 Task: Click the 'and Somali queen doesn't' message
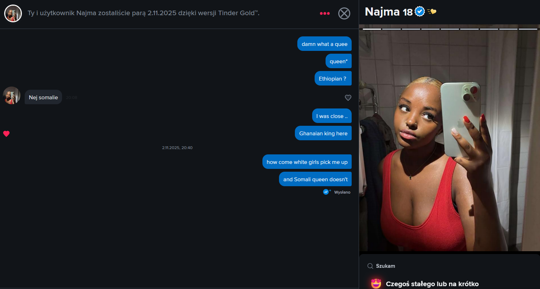pyautogui.click(x=315, y=179)
